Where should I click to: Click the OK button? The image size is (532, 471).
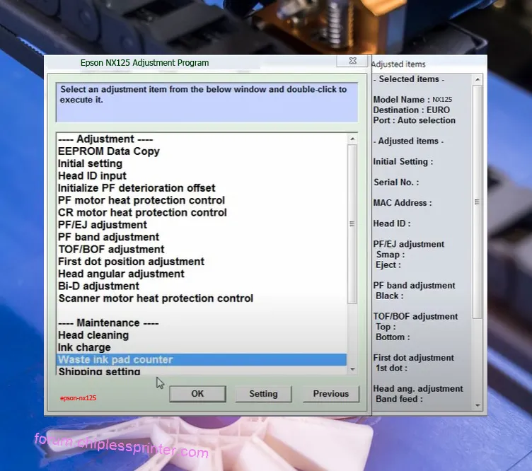pos(197,394)
